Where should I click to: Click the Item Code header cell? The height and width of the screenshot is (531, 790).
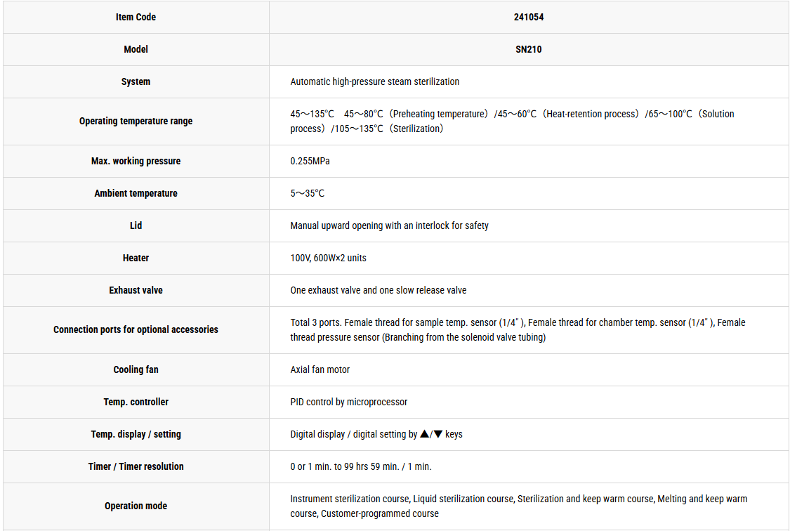point(136,17)
